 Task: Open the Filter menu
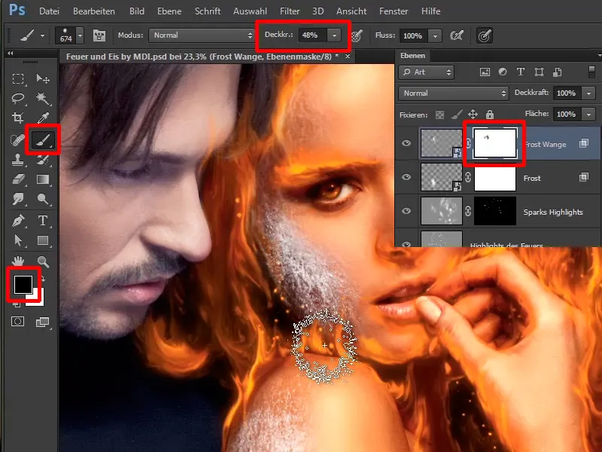[x=290, y=11]
